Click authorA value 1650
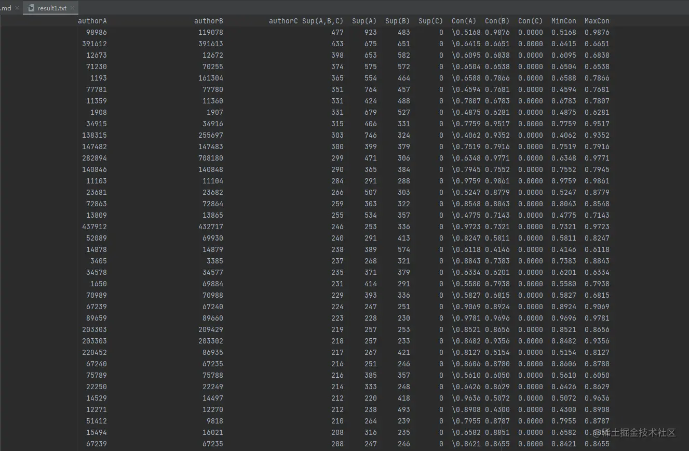Viewport: 689px width, 451px height. [99, 284]
